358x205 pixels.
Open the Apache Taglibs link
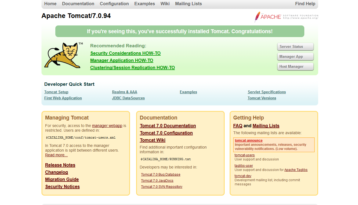click(x=296, y=170)
